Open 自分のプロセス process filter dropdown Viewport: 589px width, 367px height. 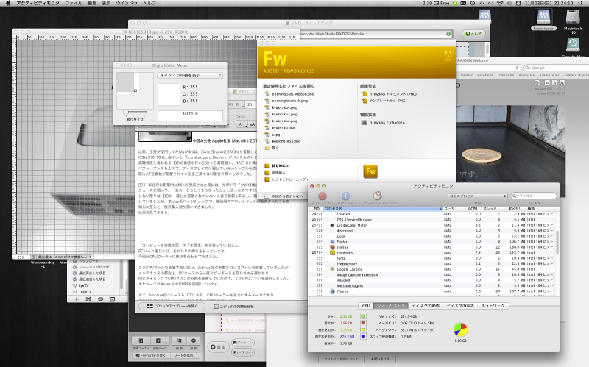(477, 196)
